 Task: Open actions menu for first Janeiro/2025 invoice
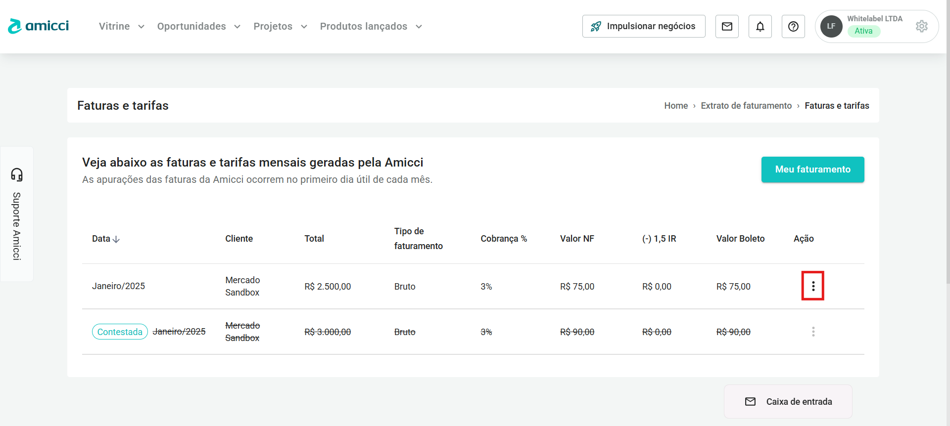(x=813, y=286)
